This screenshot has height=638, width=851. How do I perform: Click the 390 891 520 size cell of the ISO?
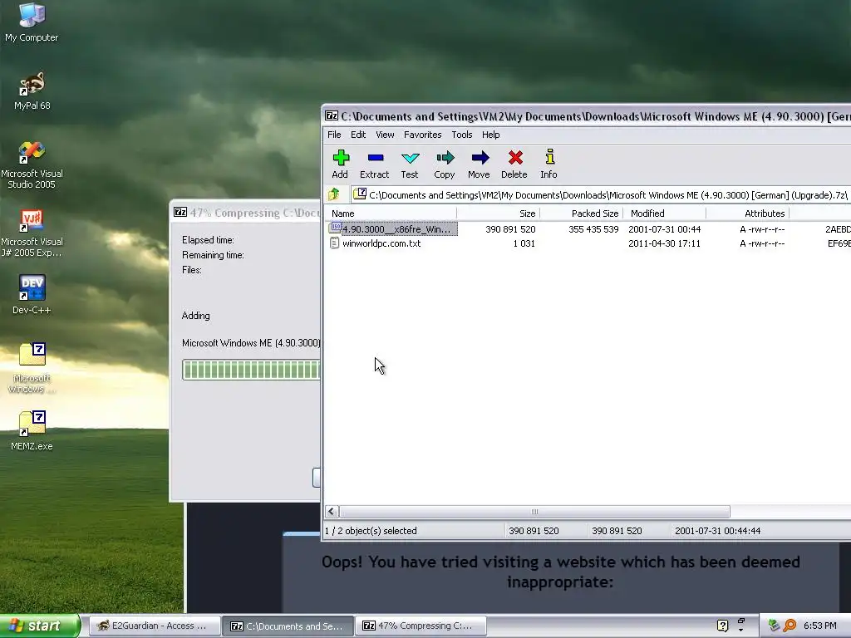tap(510, 229)
